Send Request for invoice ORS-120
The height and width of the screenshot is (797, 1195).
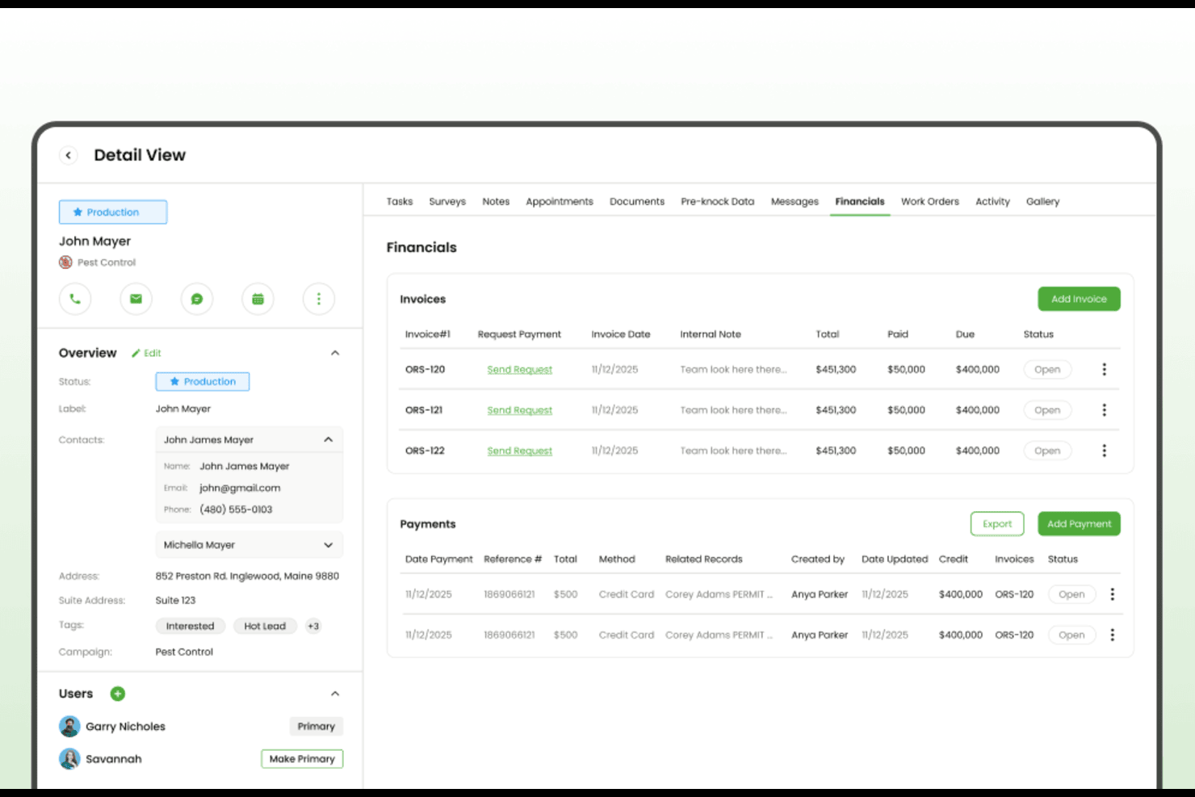tap(520, 370)
